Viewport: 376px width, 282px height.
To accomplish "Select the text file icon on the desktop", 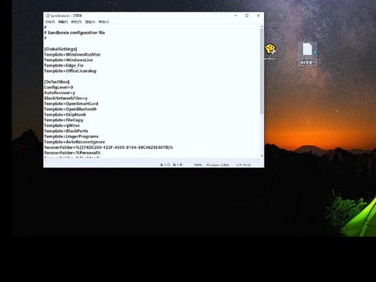I will click(x=308, y=53).
